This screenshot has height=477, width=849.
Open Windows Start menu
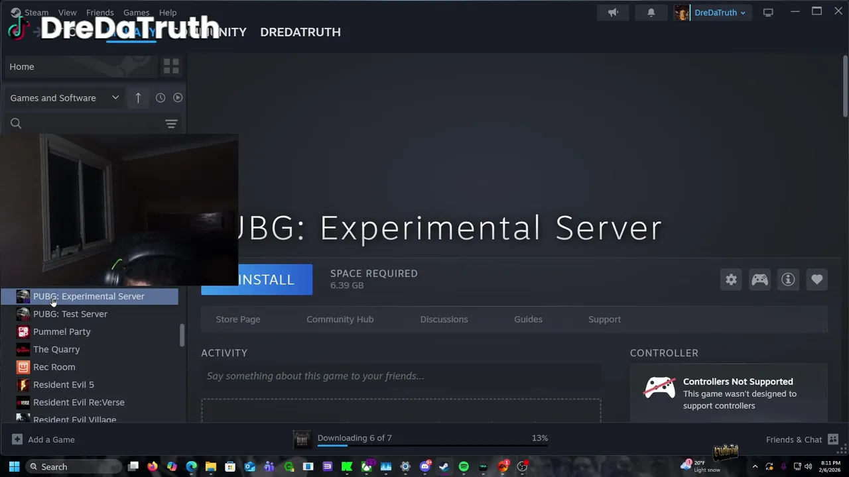14,467
